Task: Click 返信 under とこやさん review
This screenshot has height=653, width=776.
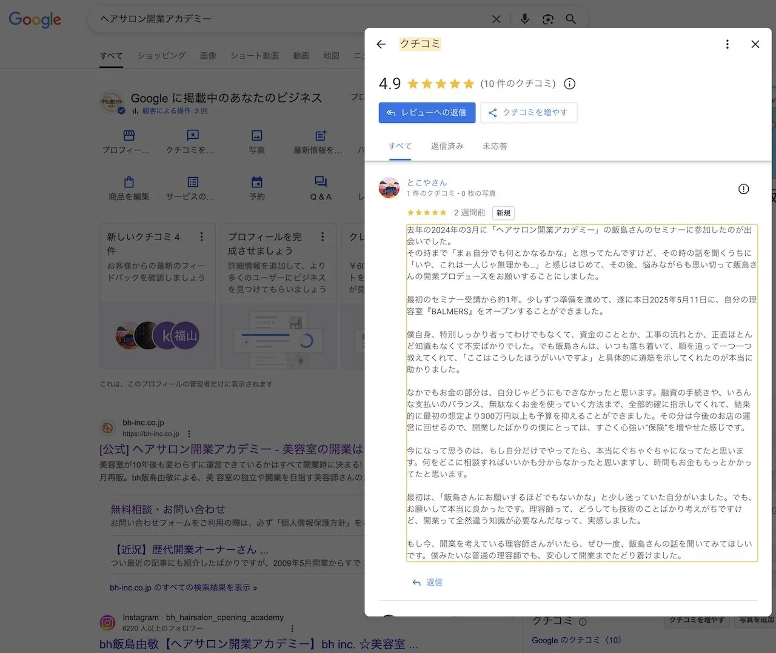Action: pyautogui.click(x=427, y=582)
